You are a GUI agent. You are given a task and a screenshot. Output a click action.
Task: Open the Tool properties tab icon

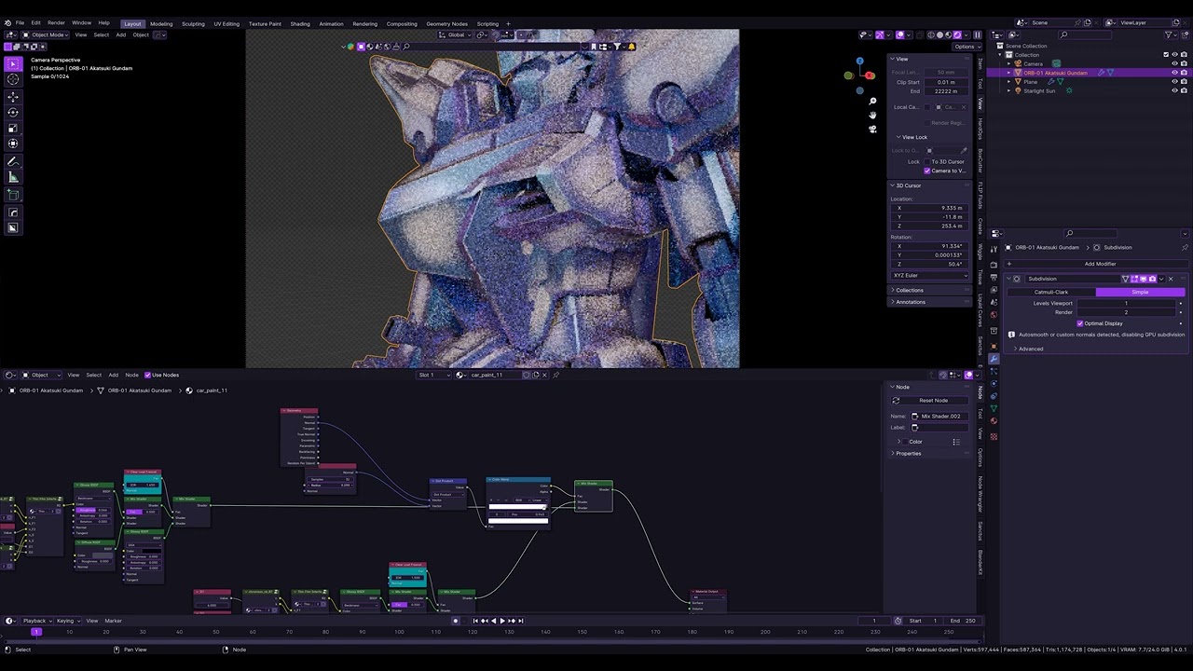[994, 249]
